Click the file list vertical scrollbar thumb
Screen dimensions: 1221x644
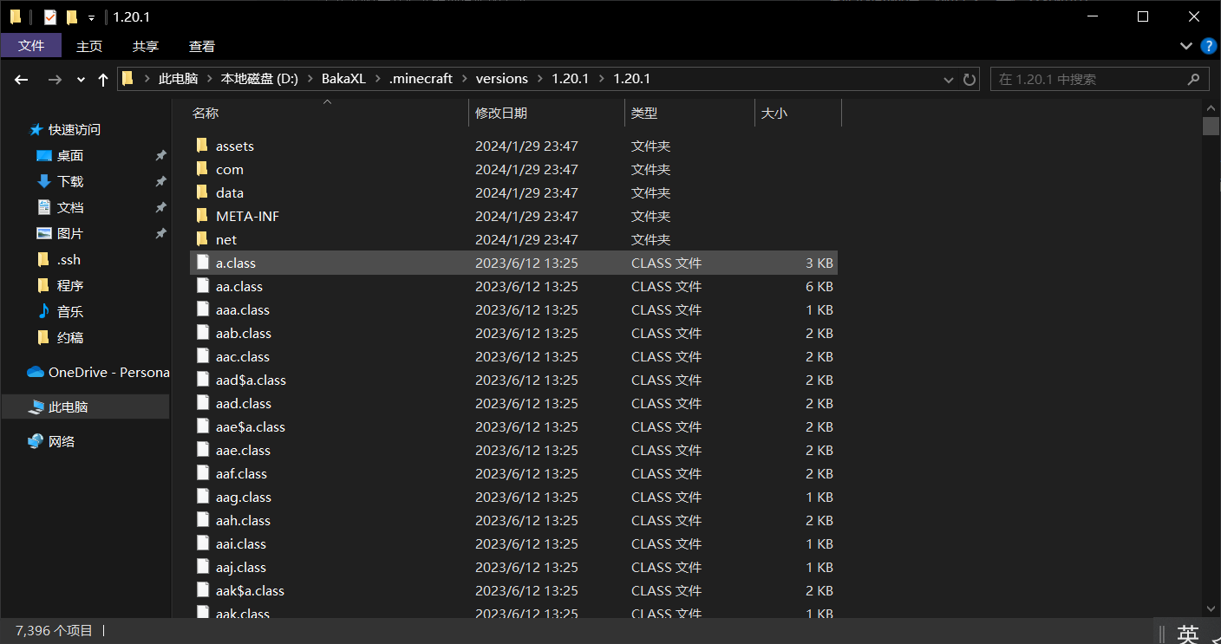click(x=1211, y=127)
